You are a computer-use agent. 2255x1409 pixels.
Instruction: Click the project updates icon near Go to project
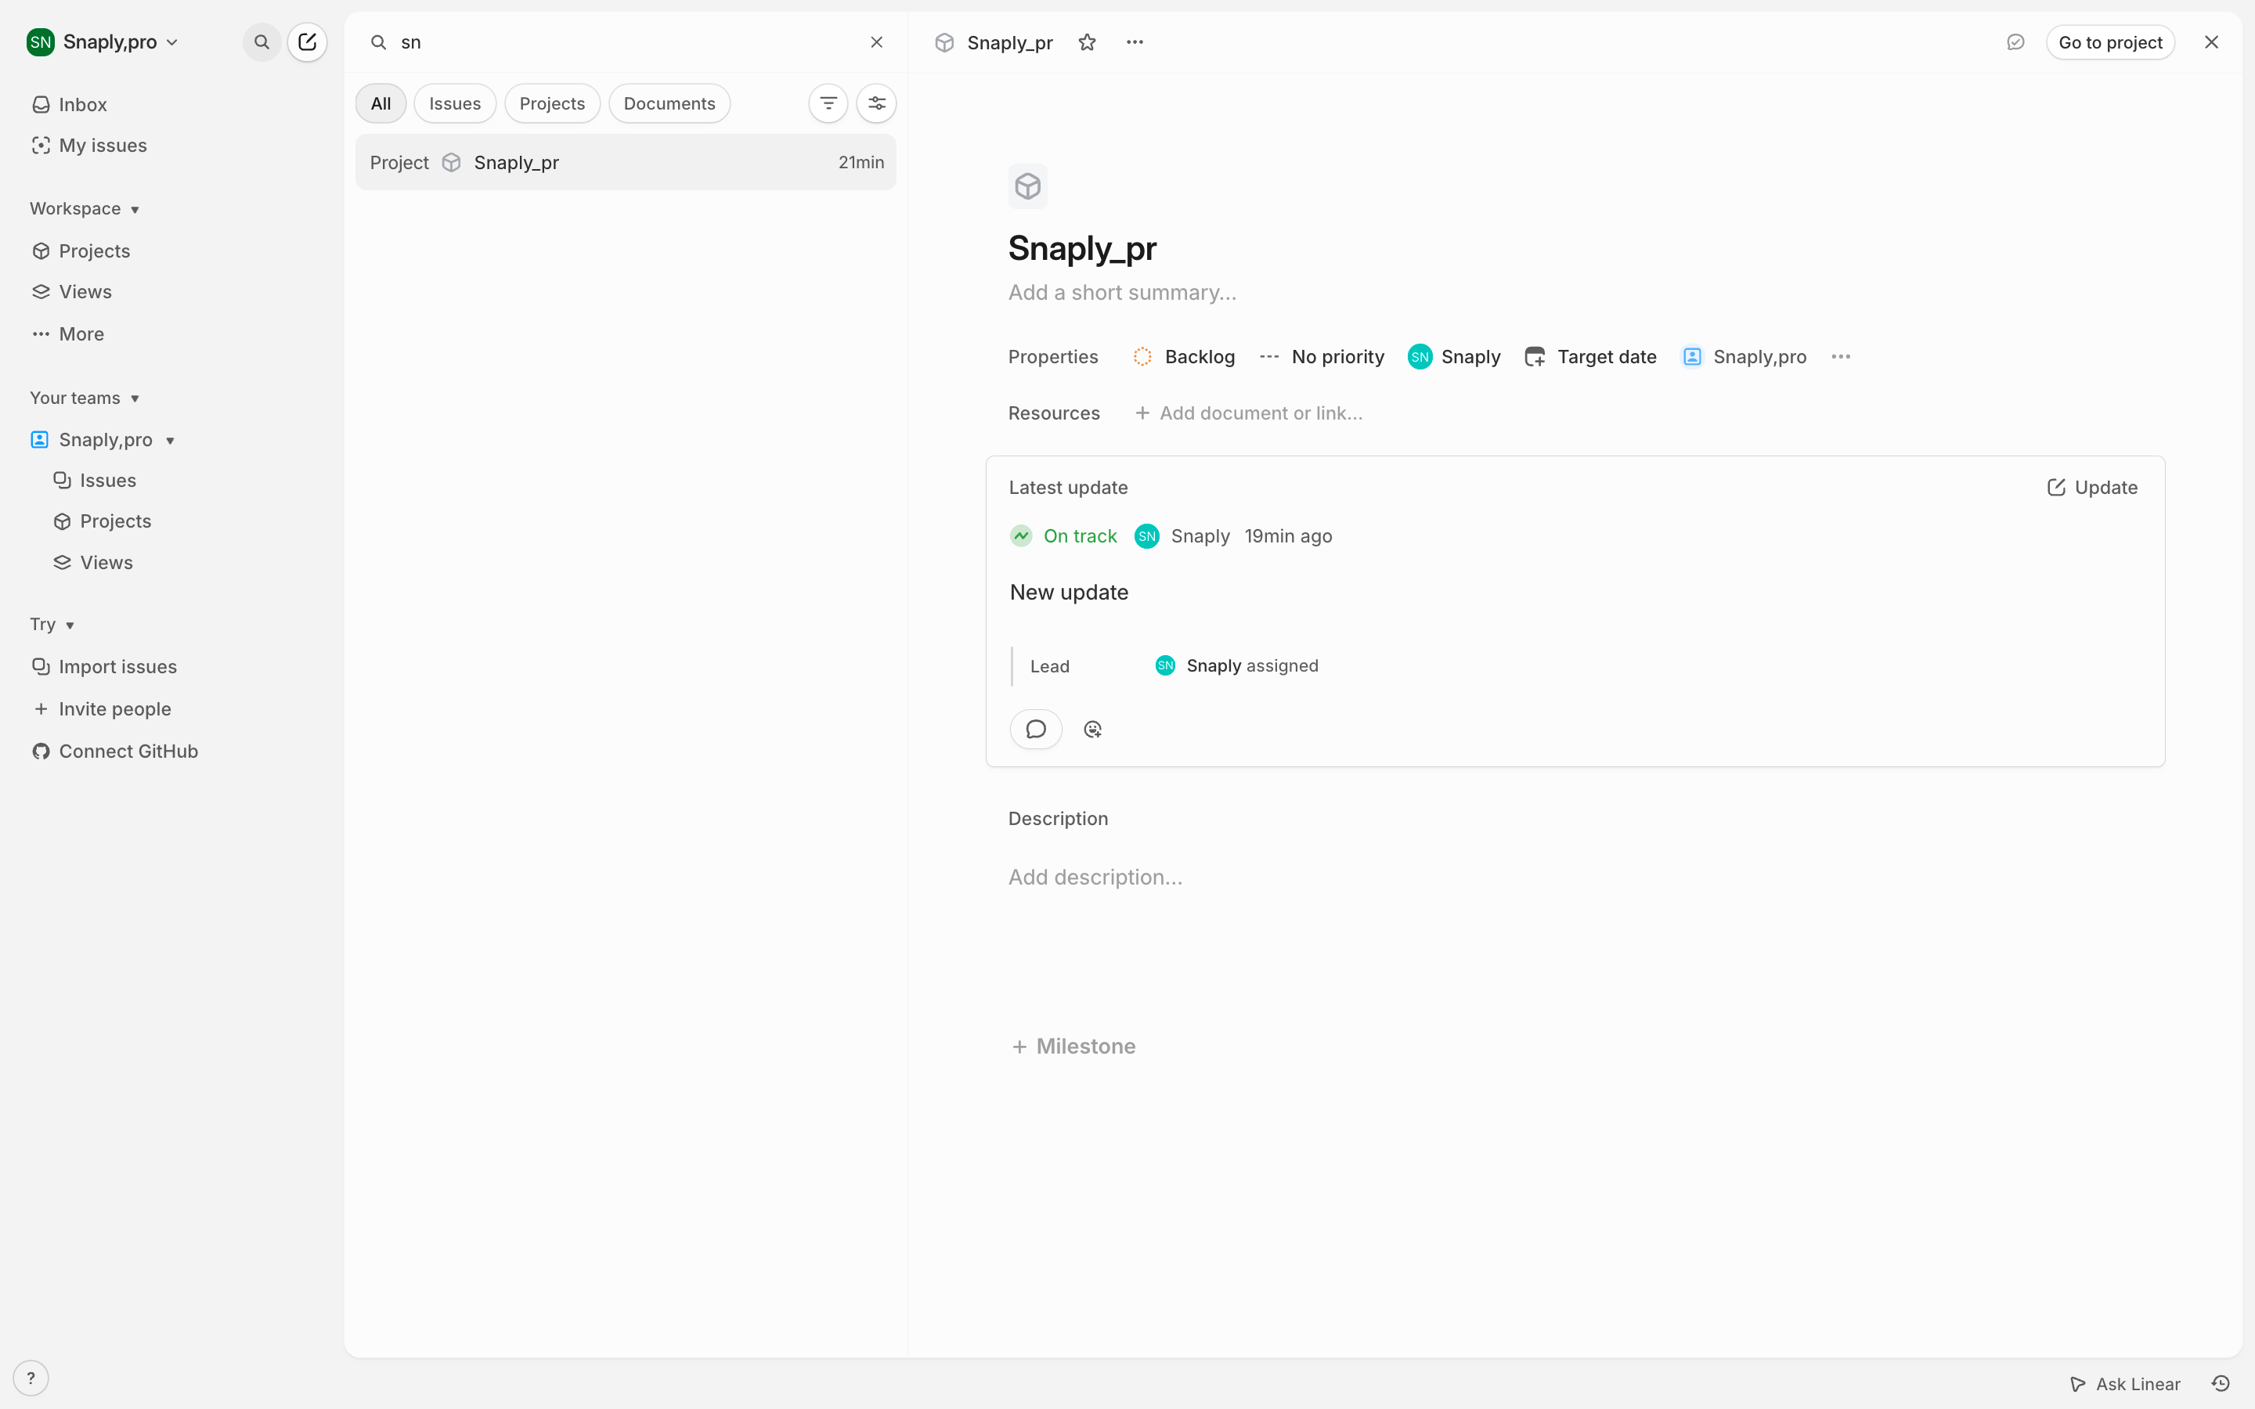tap(2015, 42)
